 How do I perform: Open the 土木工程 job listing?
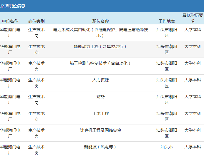[x=101, y=113]
